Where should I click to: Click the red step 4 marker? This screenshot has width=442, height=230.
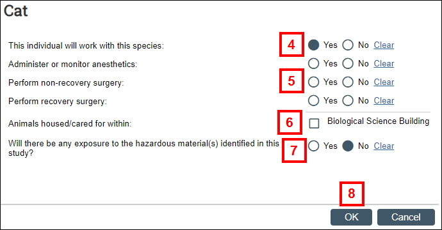pyautogui.click(x=291, y=45)
